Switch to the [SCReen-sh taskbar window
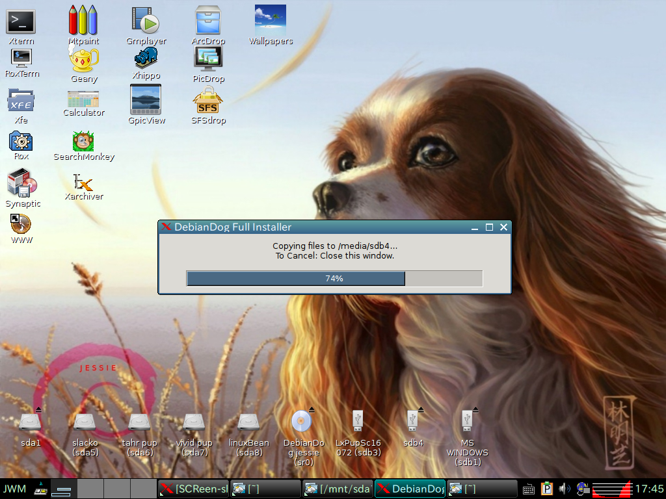Screen dimensions: 666x499 (194, 489)
